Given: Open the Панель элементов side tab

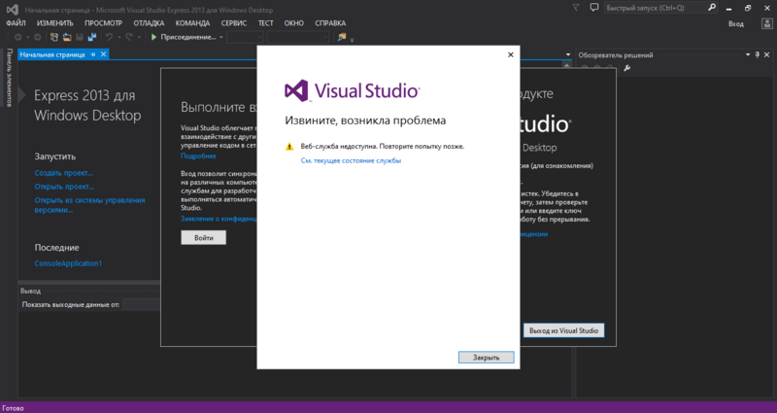Looking at the screenshot, I should (10, 78).
